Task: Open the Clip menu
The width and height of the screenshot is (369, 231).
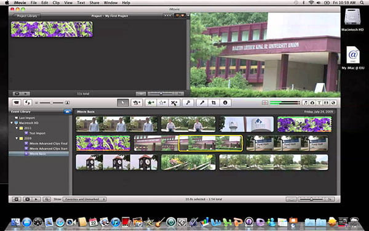Action: (56, 3)
